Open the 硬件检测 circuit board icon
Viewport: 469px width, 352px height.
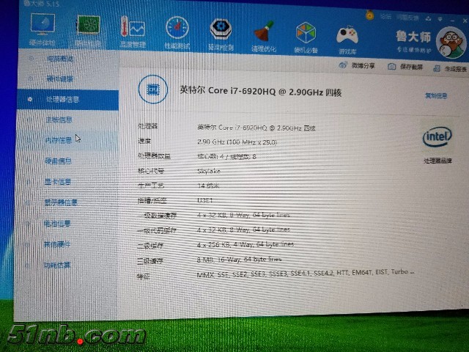(x=88, y=25)
